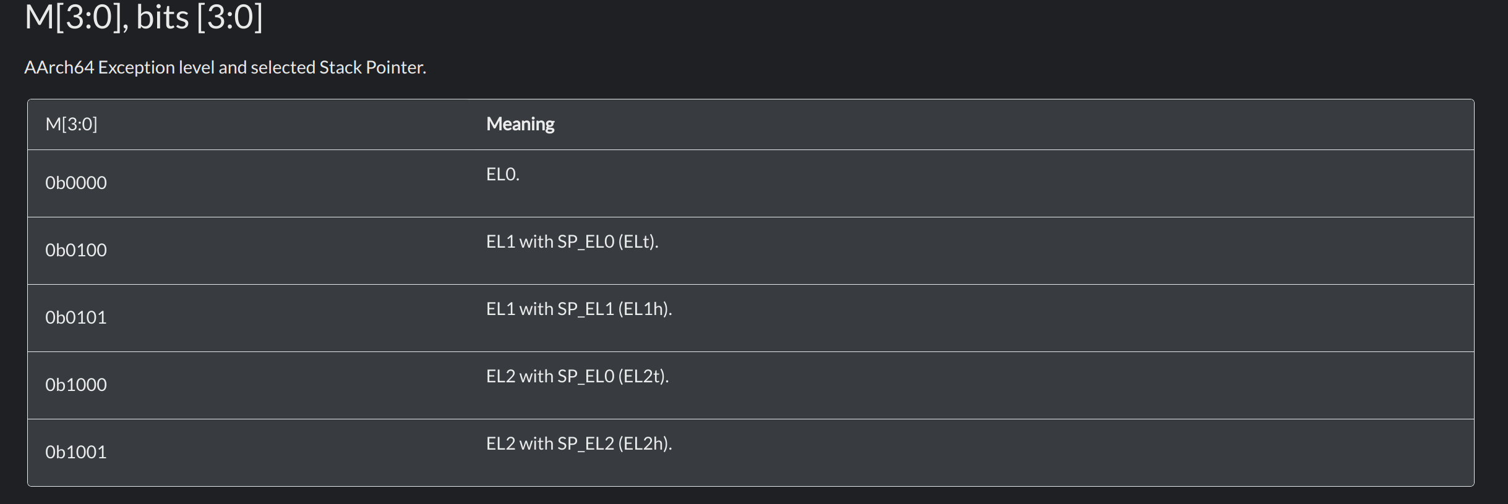This screenshot has width=1508, height=504.
Task: Click the word AArch64 in the description
Action: 59,67
